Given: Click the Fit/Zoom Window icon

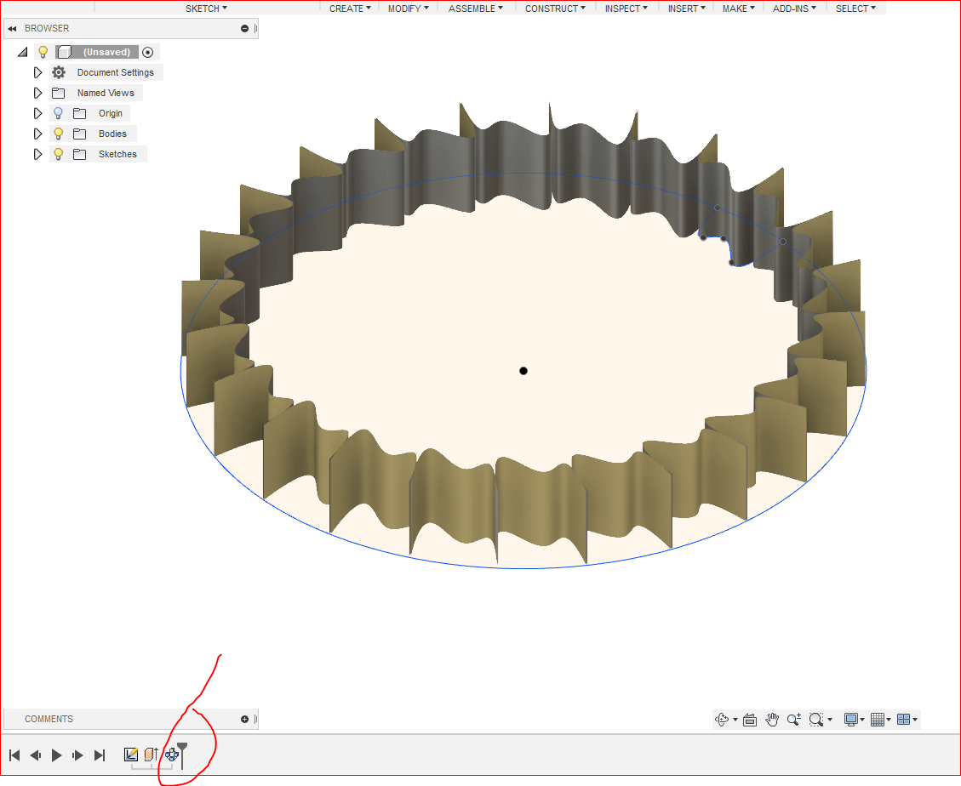Looking at the screenshot, I should tap(816, 719).
